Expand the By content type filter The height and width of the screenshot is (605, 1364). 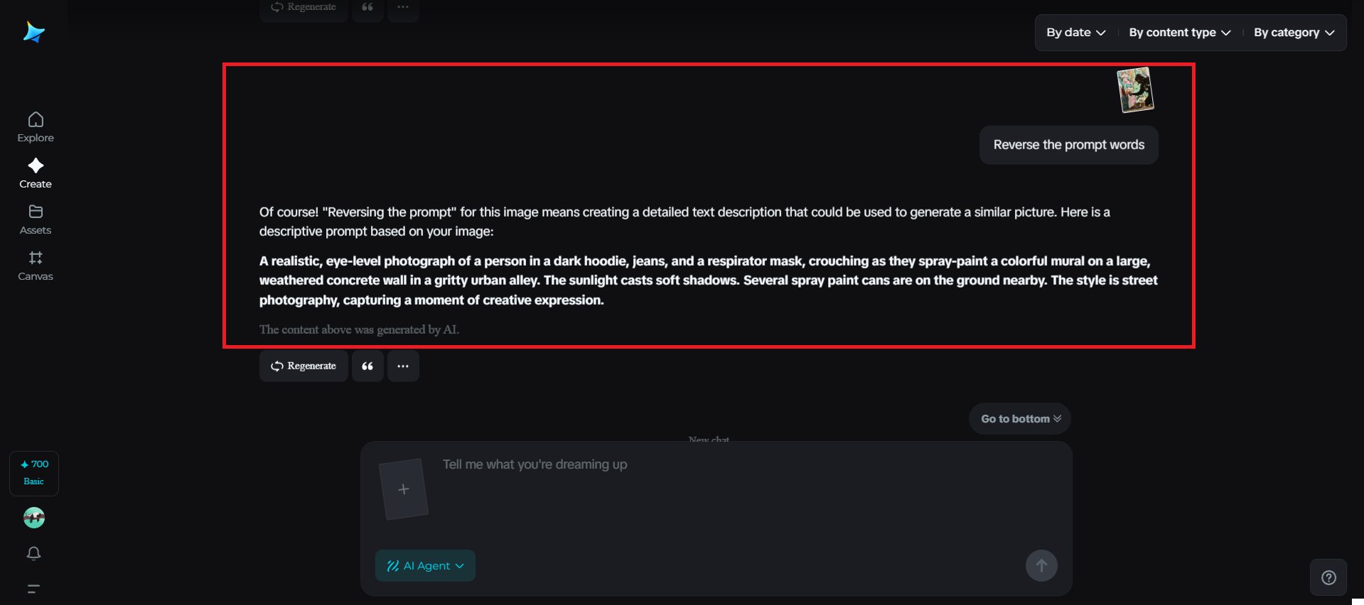click(1178, 32)
